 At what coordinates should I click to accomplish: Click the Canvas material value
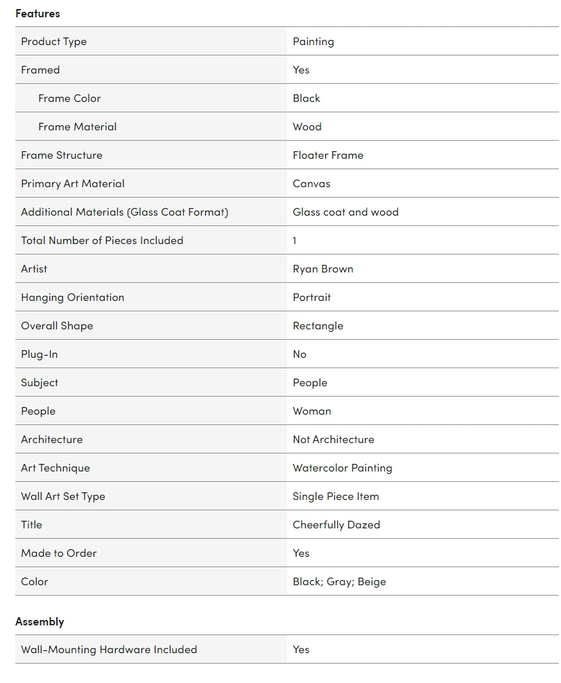[x=311, y=184]
